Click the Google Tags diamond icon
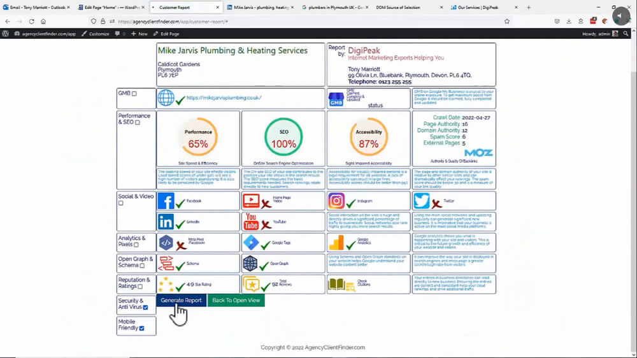The width and height of the screenshot is (637, 358). tap(251, 243)
